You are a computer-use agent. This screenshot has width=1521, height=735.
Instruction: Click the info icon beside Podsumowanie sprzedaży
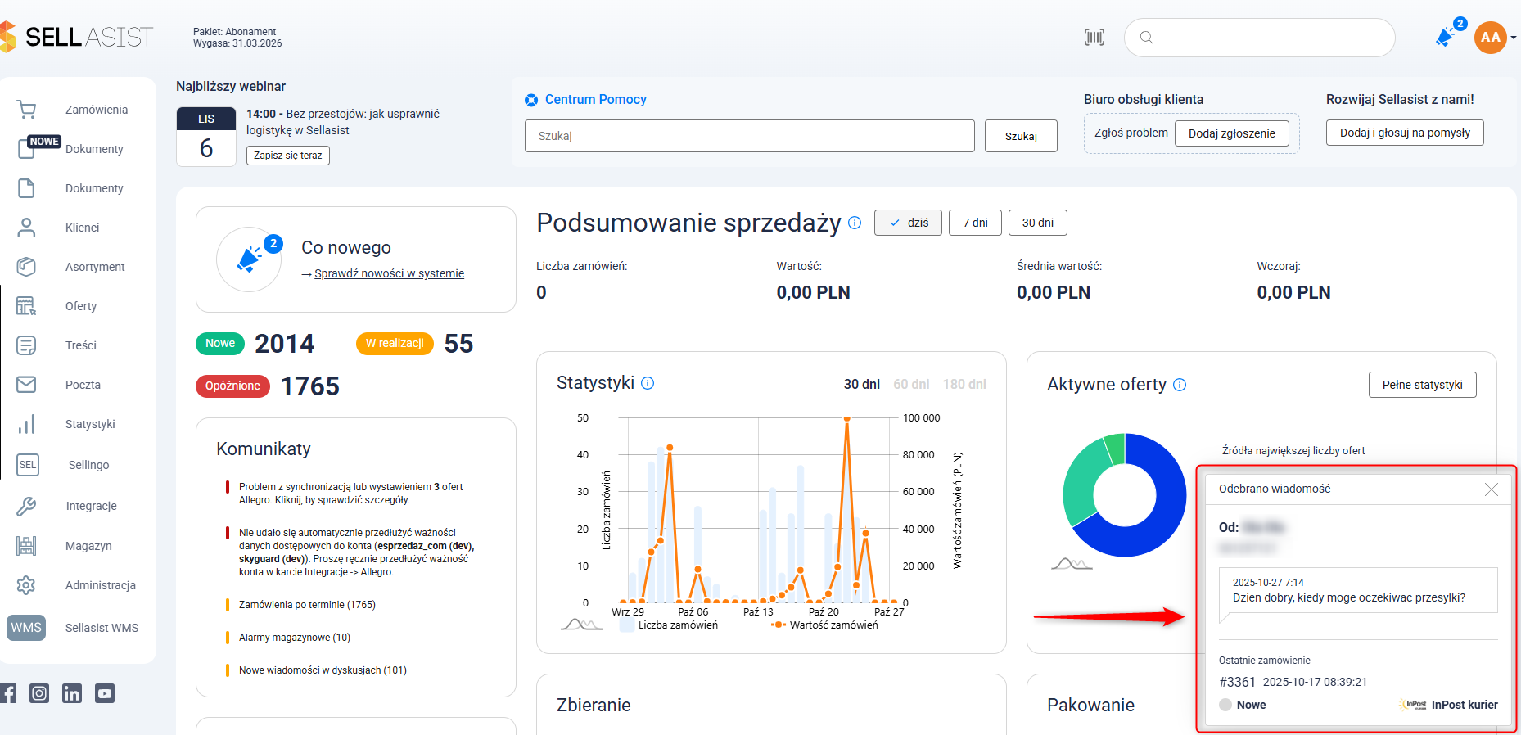(x=855, y=223)
